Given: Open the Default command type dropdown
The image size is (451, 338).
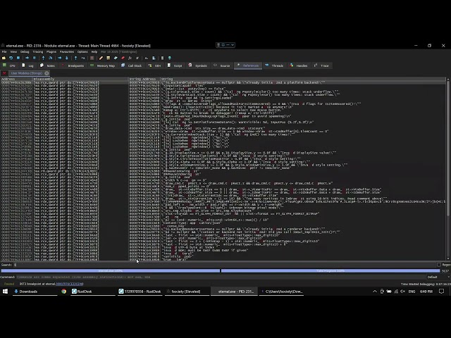Looking at the screenshot, I should 438,277.
